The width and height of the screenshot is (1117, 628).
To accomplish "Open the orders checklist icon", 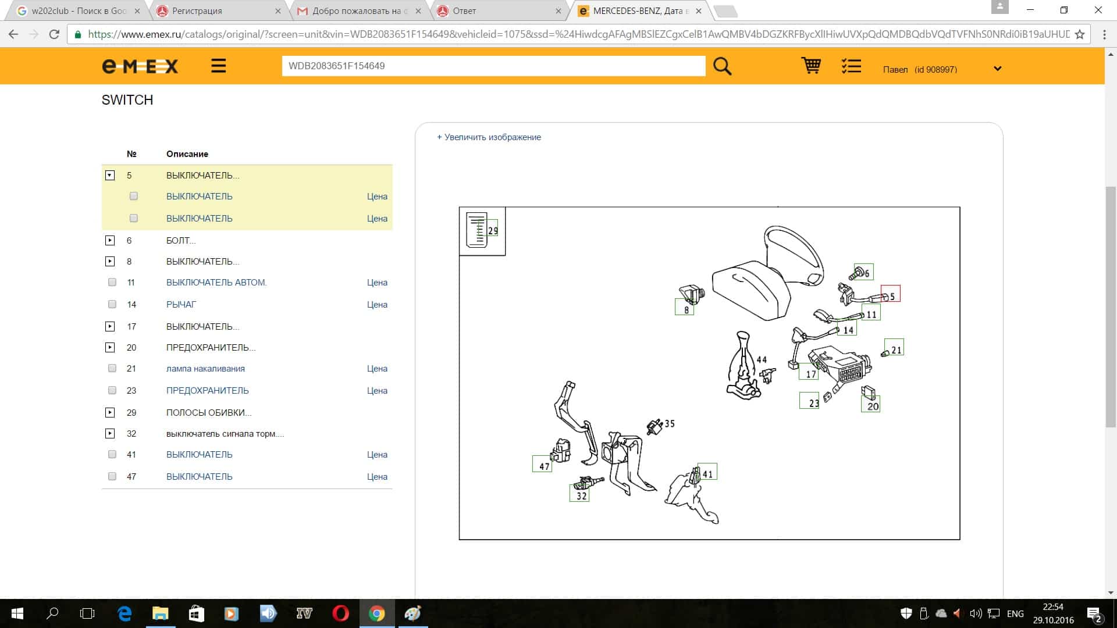I will click(x=851, y=66).
